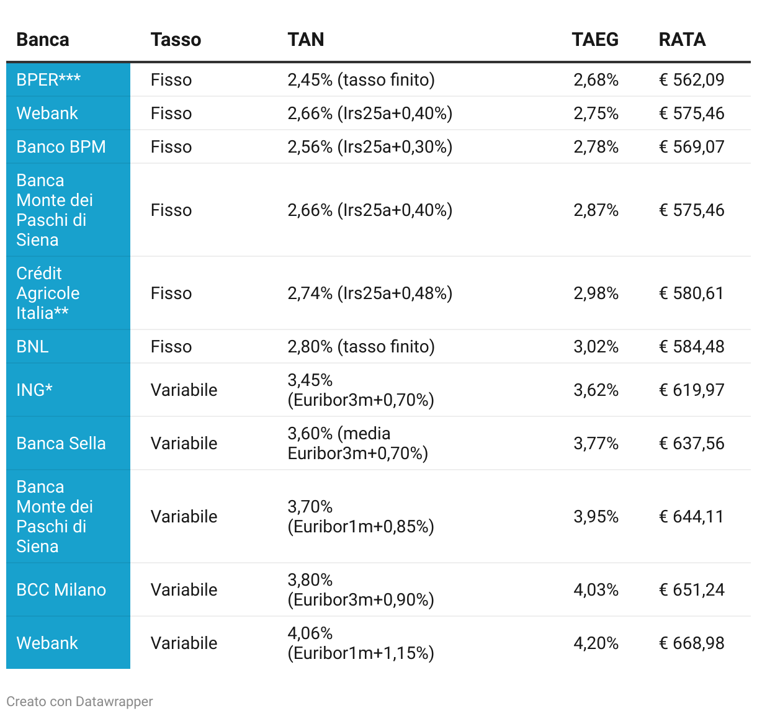Viewport: 757px width, 716px height.
Task: Click the BCC Milano bank cell
Action: (x=61, y=589)
